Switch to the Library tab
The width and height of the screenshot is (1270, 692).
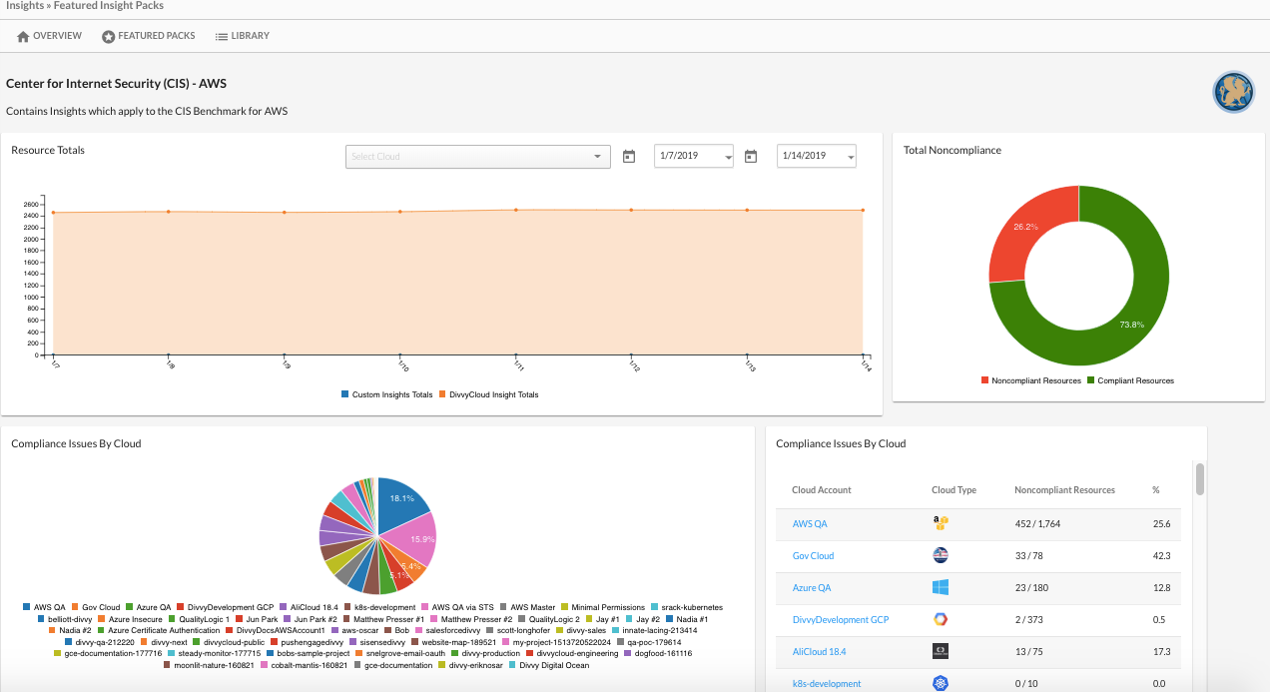click(x=242, y=36)
